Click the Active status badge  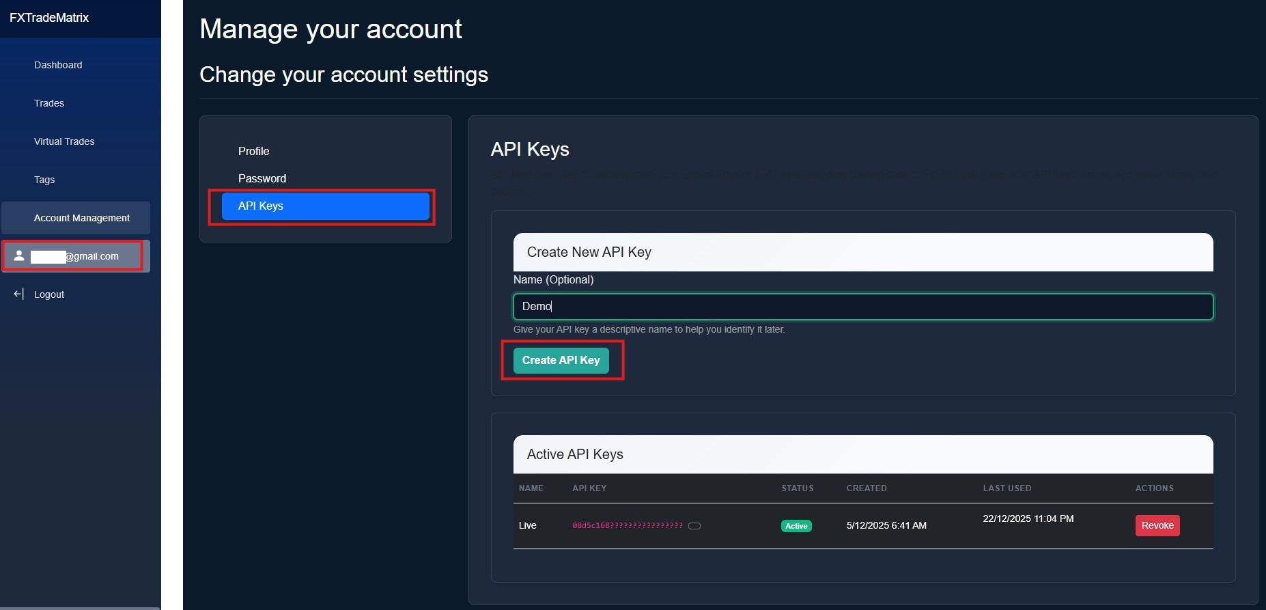(x=796, y=526)
